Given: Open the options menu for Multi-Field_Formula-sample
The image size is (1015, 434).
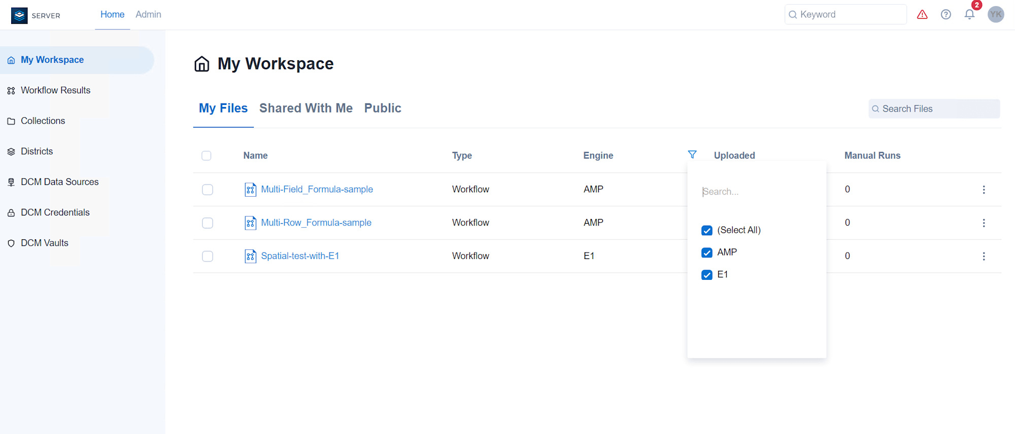Looking at the screenshot, I should click(984, 190).
